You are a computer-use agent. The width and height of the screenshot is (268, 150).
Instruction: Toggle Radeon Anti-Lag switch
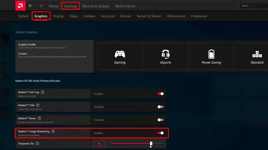point(160,94)
